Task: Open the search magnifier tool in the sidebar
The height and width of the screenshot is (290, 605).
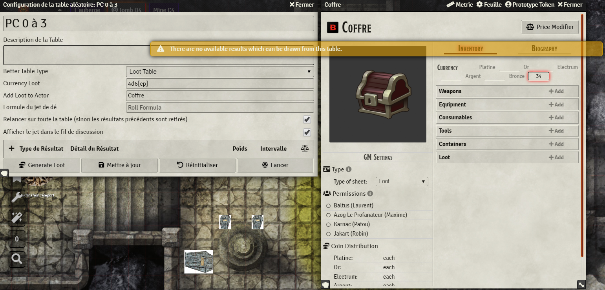Action: pos(16,259)
